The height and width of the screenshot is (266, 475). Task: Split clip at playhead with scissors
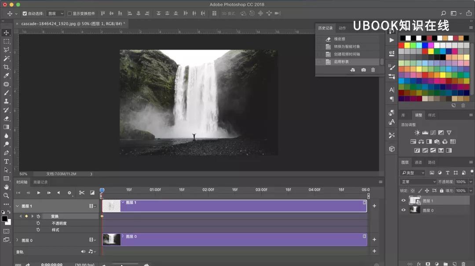pos(81,193)
